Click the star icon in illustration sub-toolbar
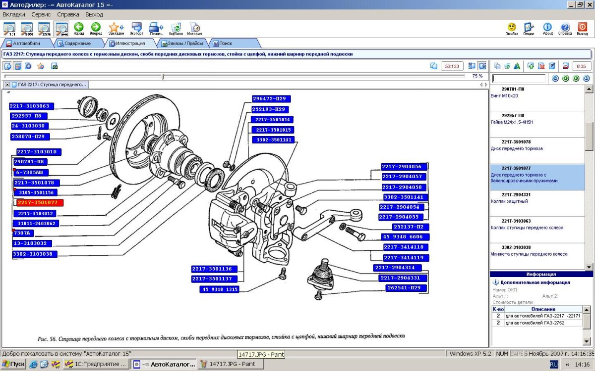This screenshot has width=595, height=371. (40, 66)
